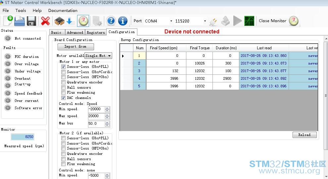
Task: Check Motor 2 Sensor-less (Obs+PLL)
Action: 64,138
